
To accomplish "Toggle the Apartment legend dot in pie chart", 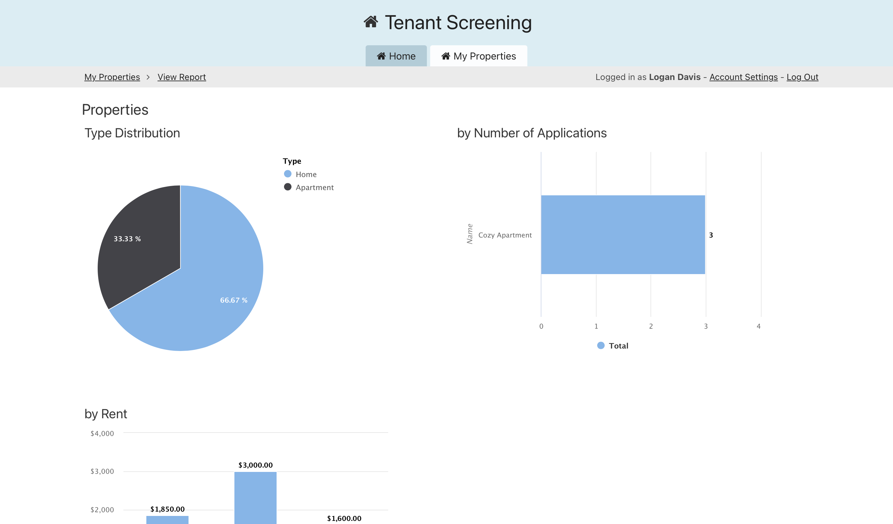I will click(287, 187).
